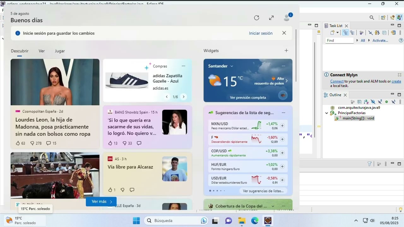Viewport: 404px width, 227px height.
Task: Click Eclipse Open Perspective icon
Action: pos(383,18)
